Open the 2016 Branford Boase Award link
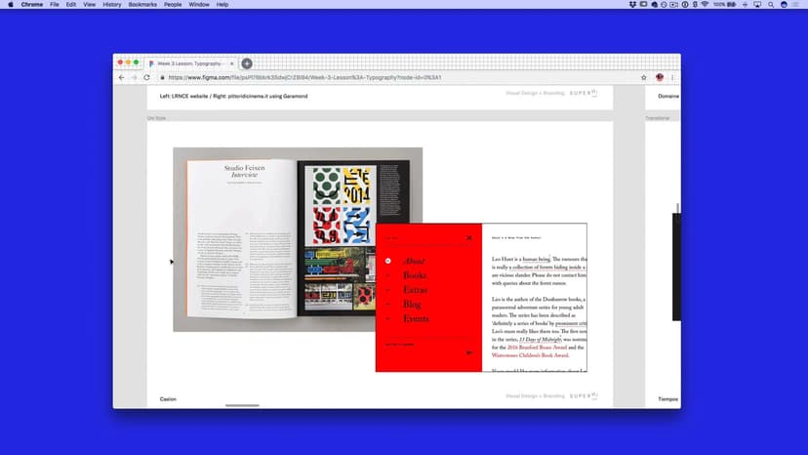The width and height of the screenshot is (808, 455). [537, 348]
